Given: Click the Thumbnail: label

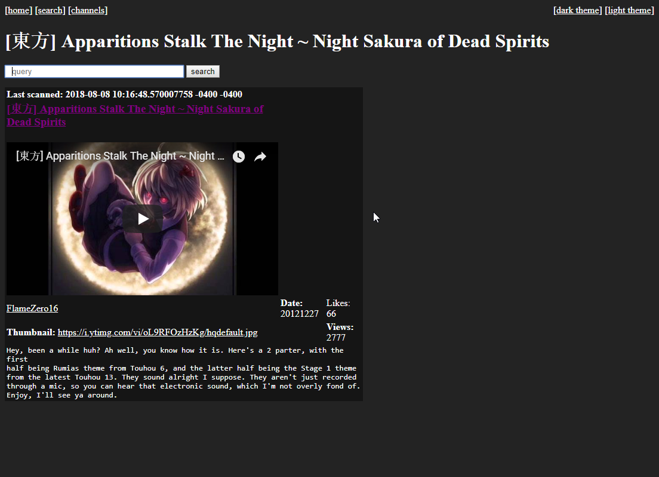Looking at the screenshot, I should 30,332.
